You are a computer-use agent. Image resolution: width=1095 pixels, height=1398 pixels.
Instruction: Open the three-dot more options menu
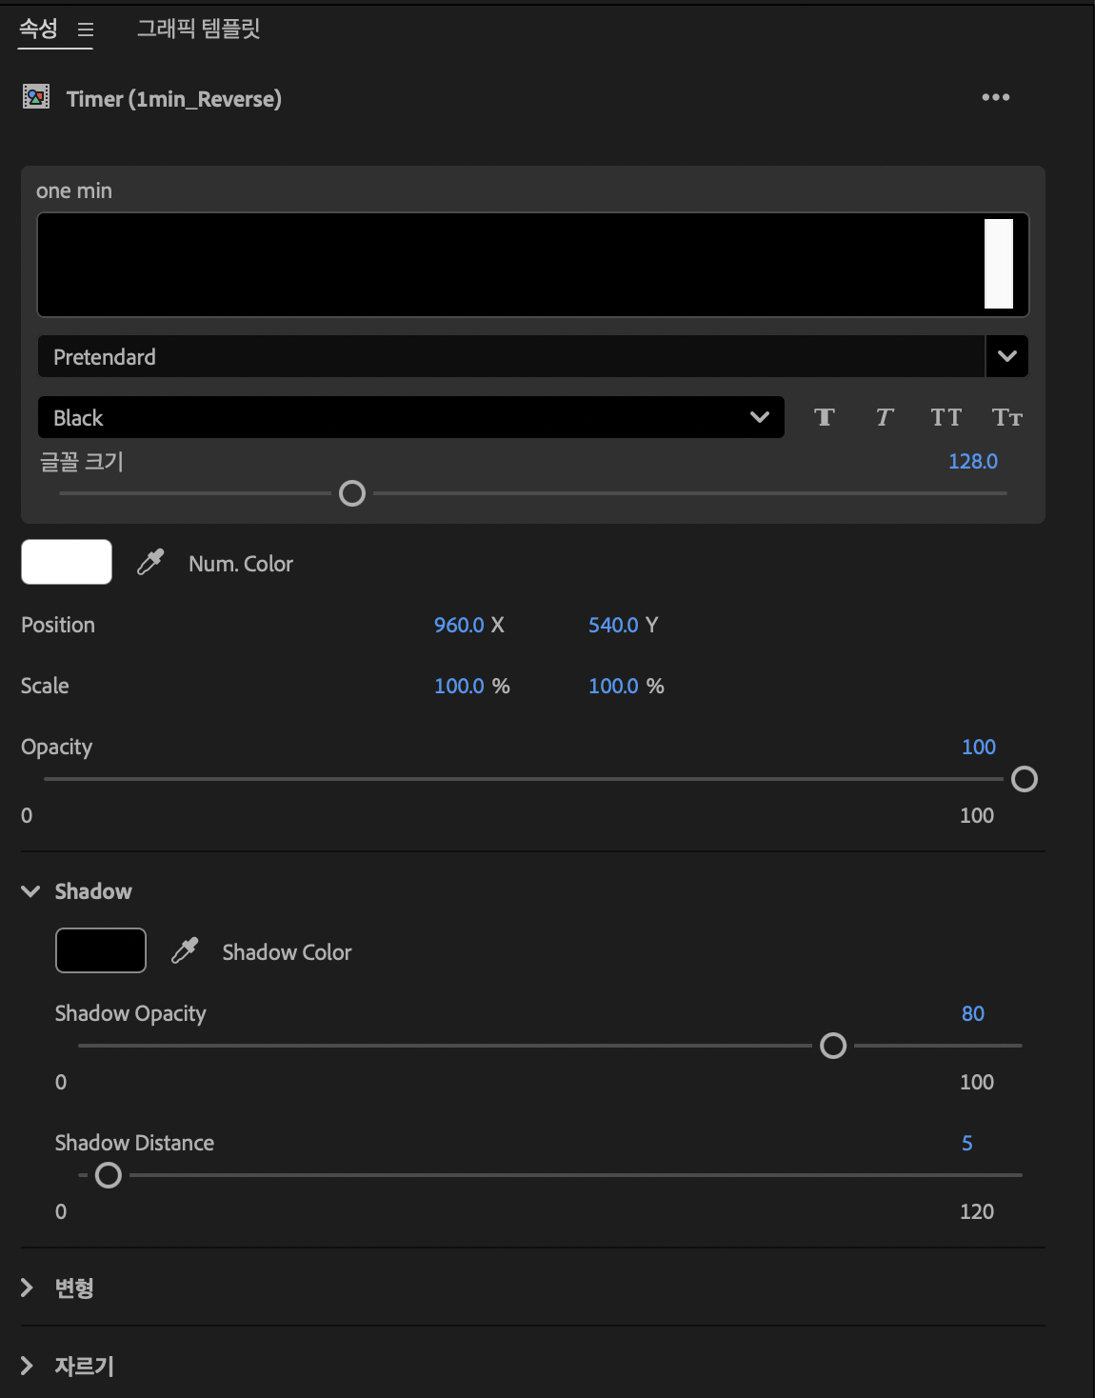pyautogui.click(x=996, y=97)
